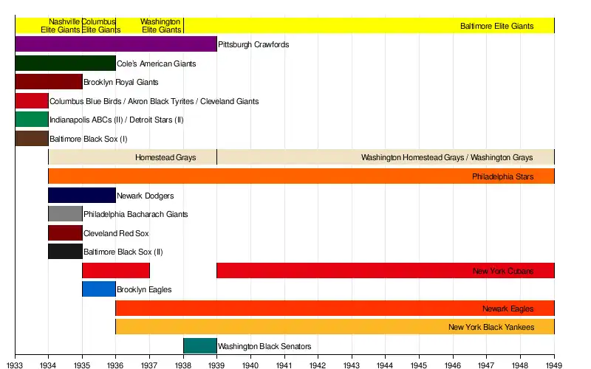This screenshot has height=369, width=591.
Task: Click the navy blue Newark Dodgers bar
Action: click(81, 196)
